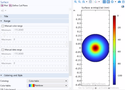The height and width of the screenshot is (90, 125).
Task: Click the color range Maximum field
Action: pyautogui.click(x=40, y=39)
